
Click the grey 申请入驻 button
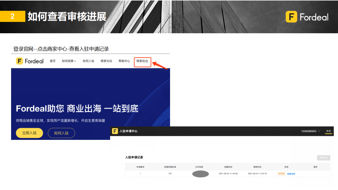(x=323, y=158)
